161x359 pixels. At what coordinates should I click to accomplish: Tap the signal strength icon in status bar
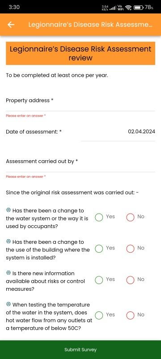pyautogui.click(x=112, y=8)
